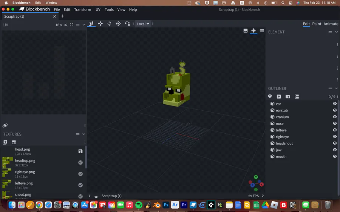Collapse the UV panel chevron

pos(84,25)
